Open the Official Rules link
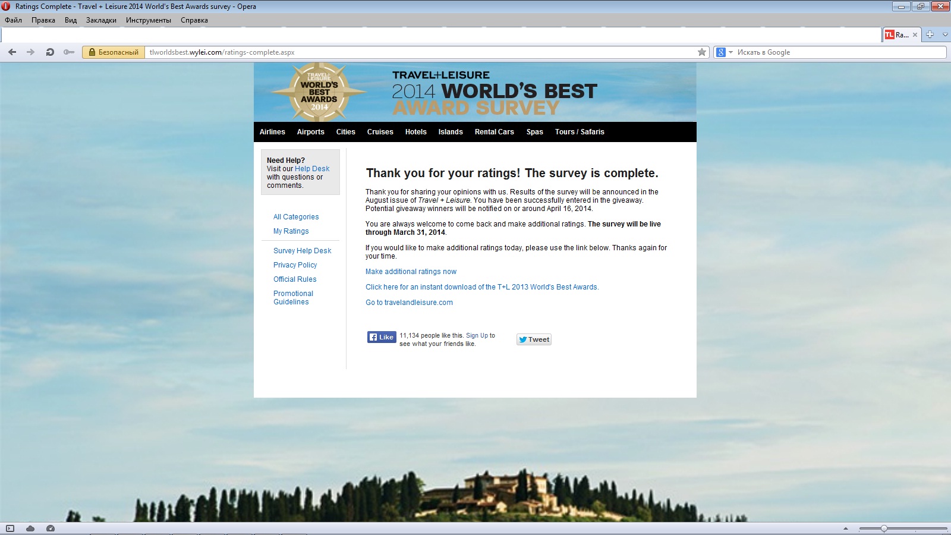 click(x=295, y=279)
